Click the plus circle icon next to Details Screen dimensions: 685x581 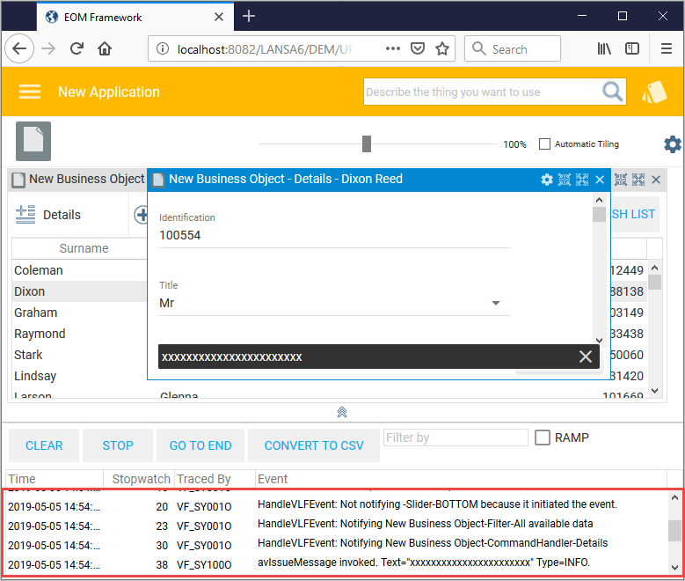[141, 215]
